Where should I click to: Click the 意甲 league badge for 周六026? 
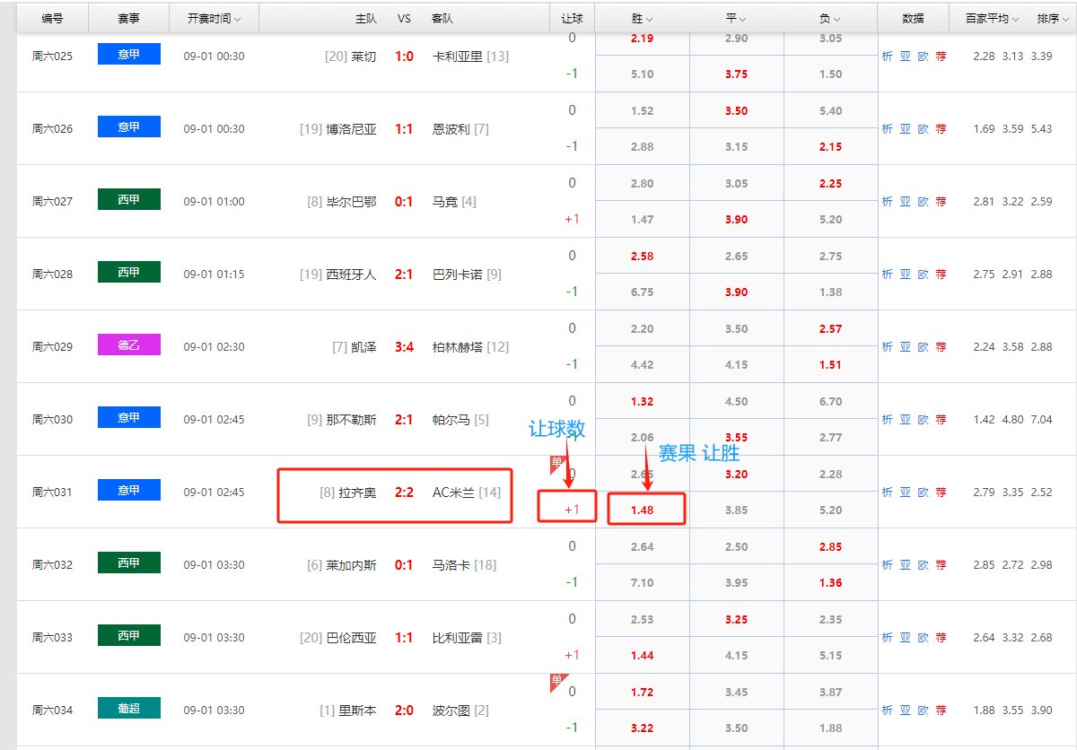pyautogui.click(x=128, y=126)
